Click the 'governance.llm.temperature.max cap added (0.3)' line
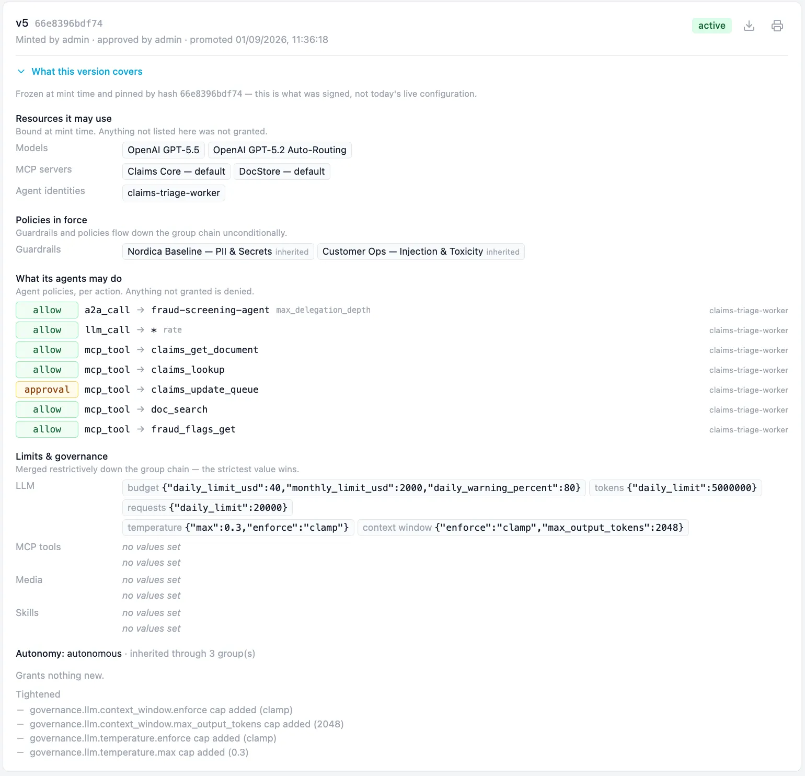805x776 pixels. (x=139, y=752)
